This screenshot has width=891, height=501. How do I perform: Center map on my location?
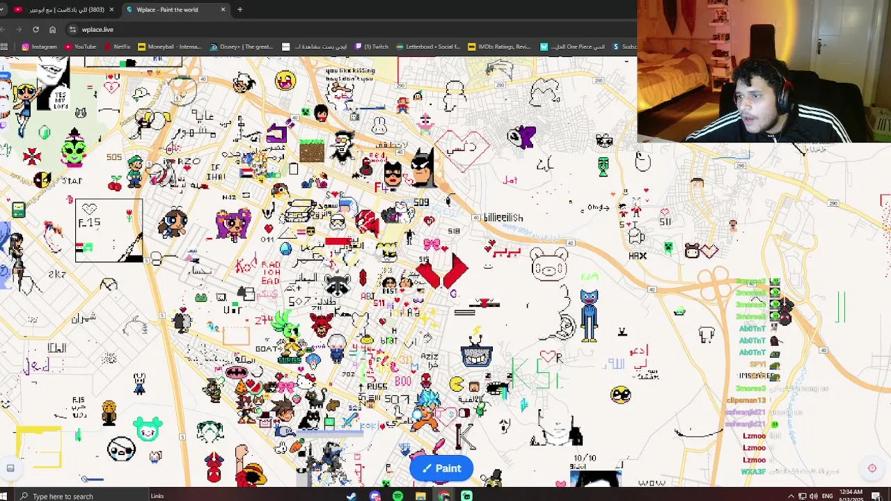tap(872, 468)
